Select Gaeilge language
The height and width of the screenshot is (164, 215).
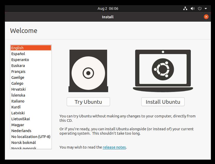(31, 77)
